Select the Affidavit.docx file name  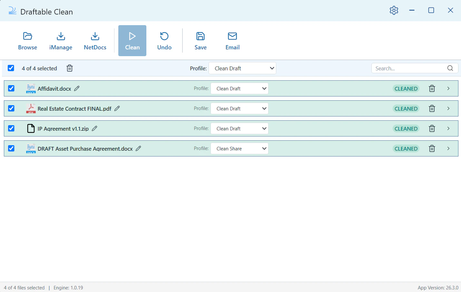pyautogui.click(x=54, y=88)
